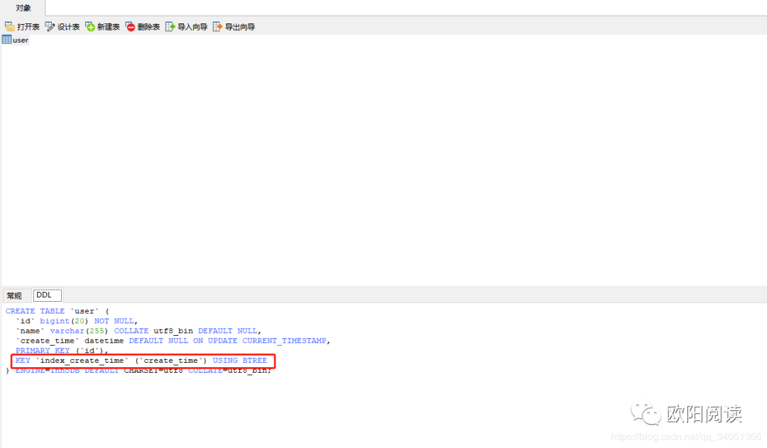Choose the 新建表 toolbar label
Image resolution: width=767 pixels, height=448 pixels.
point(109,27)
